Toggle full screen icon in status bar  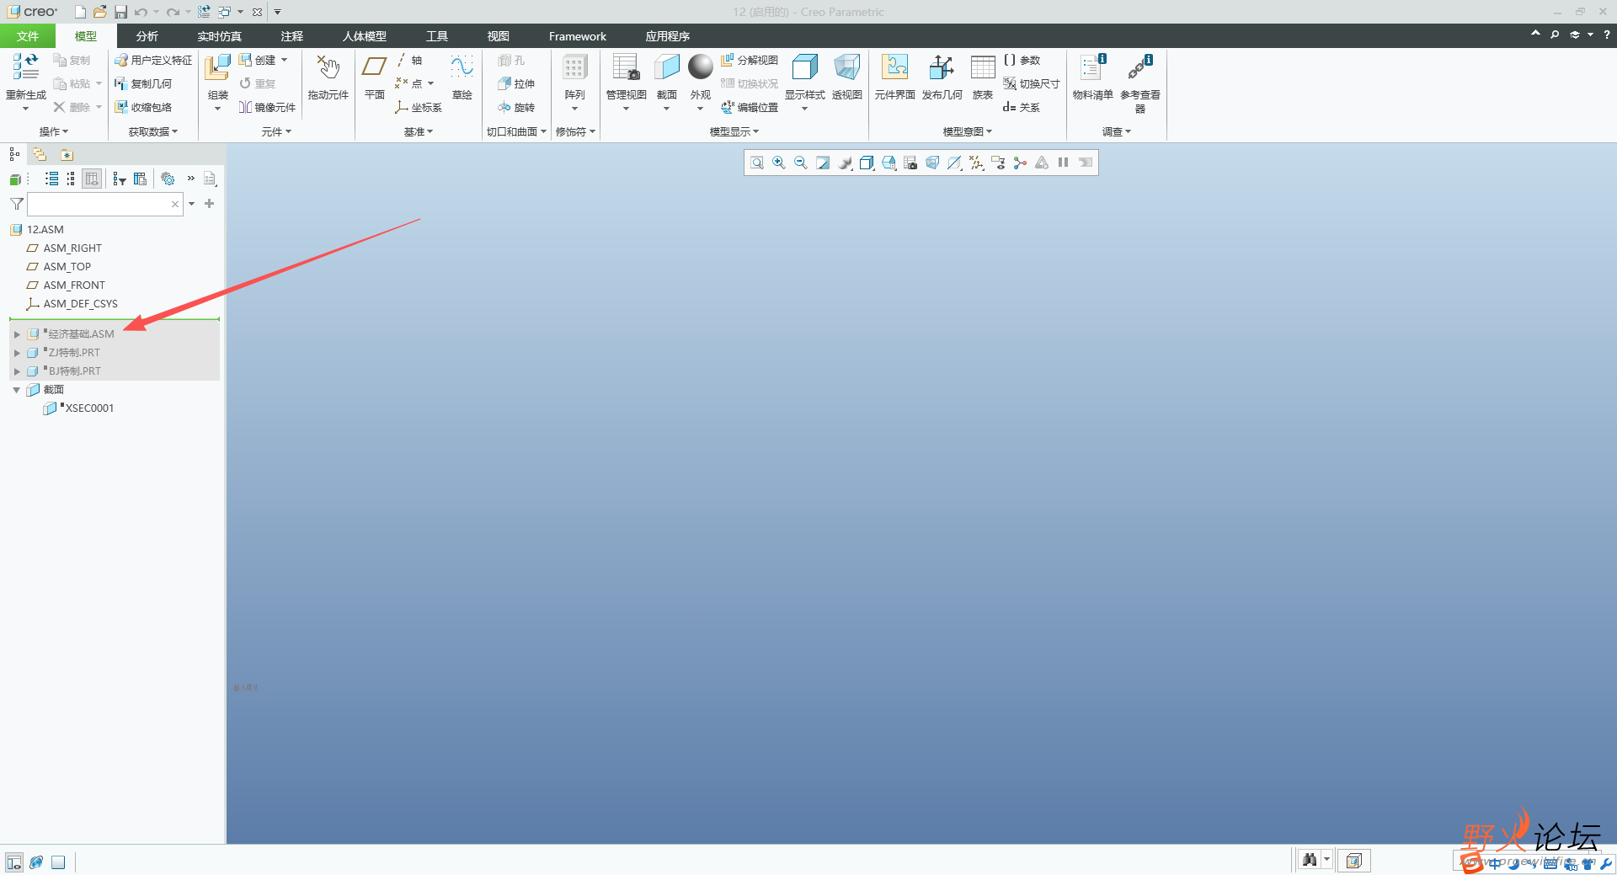(x=58, y=862)
